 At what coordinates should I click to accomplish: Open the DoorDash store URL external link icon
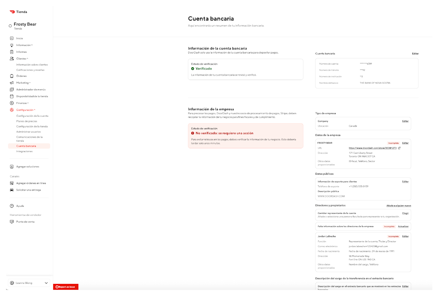tap(399, 148)
